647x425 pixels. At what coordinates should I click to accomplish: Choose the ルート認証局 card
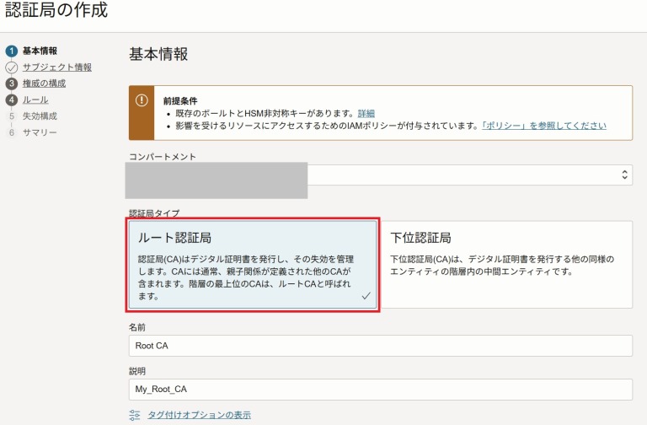tap(253, 265)
